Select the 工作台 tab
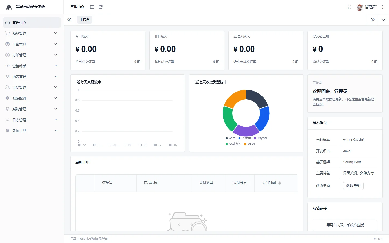This screenshot has width=389, height=243. coord(85,20)
